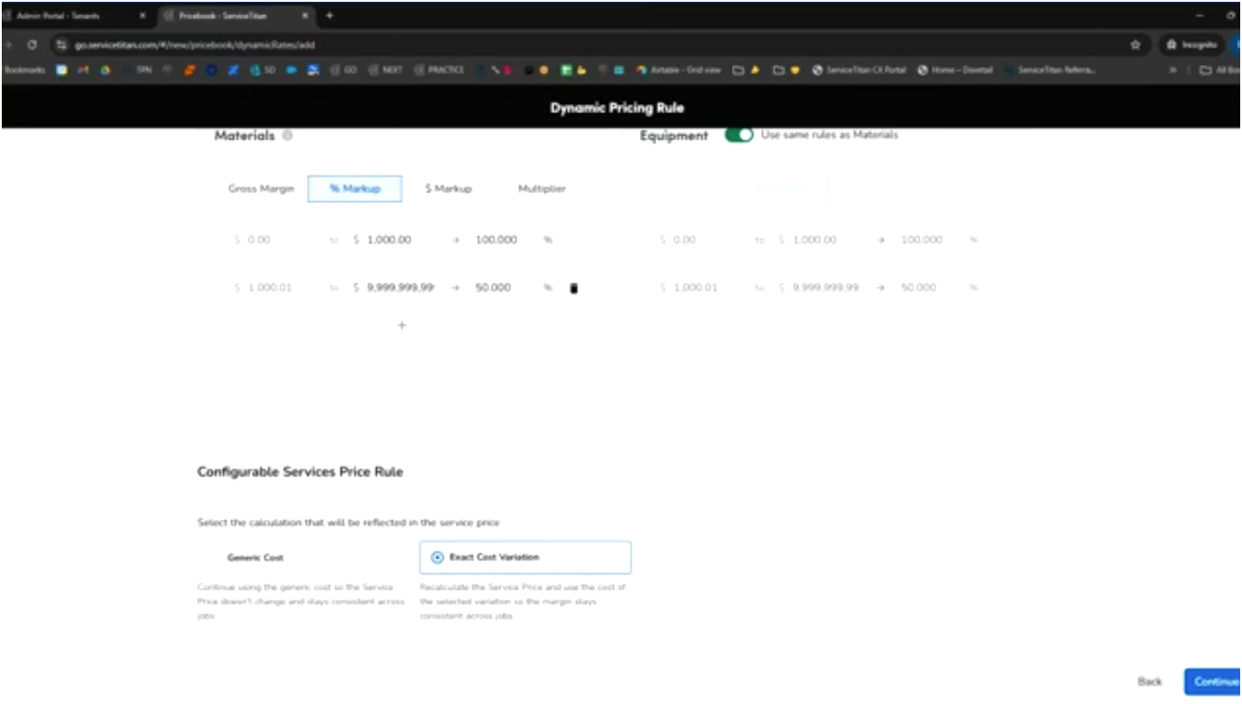Choose the Generic Cost option
This screenshot has height=704, width=1242.
[x=255, y=557]
